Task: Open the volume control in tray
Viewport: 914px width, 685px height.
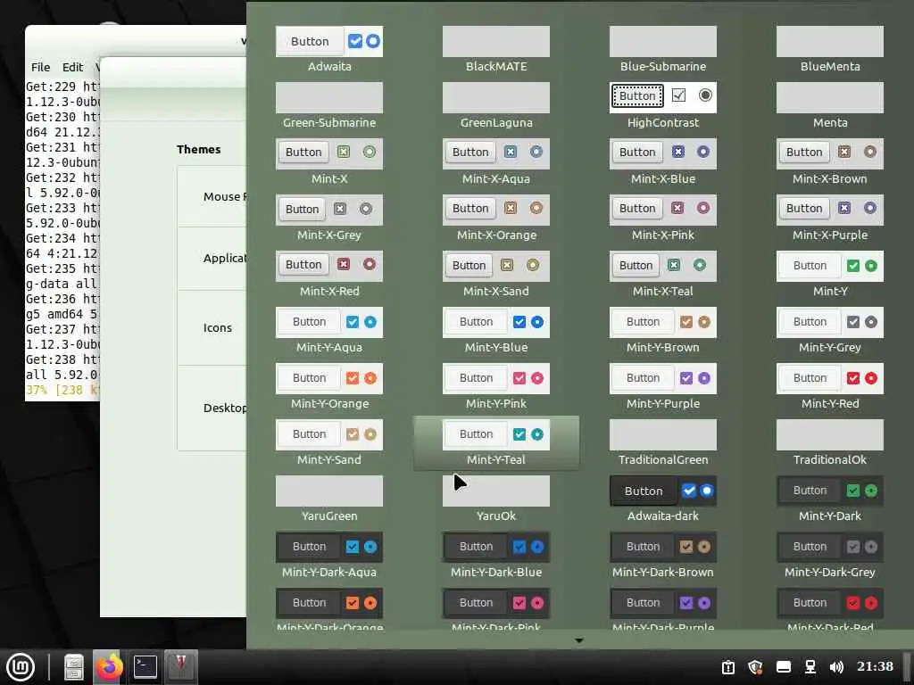Action: (x=836, y=667)
